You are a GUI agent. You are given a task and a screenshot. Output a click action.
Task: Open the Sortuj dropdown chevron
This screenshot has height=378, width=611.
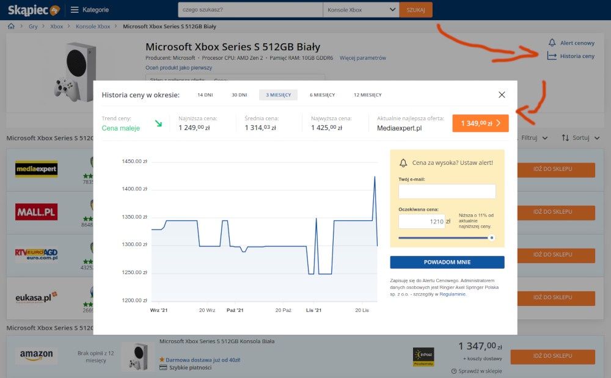[x=596, y=138]
